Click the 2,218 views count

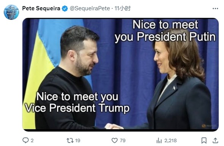tap(170, 141)
